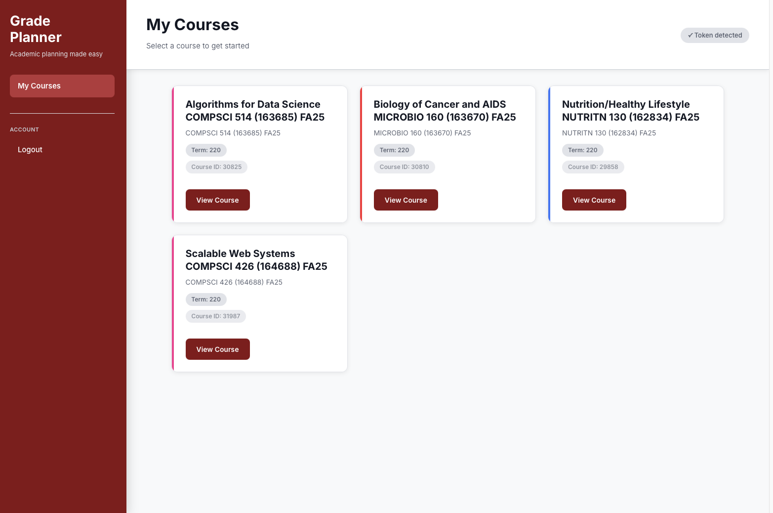Image resolution: width=773 pixels, height=513 pixels.
Task: View the Scalable Web Systems course
Action: (218, 349)
